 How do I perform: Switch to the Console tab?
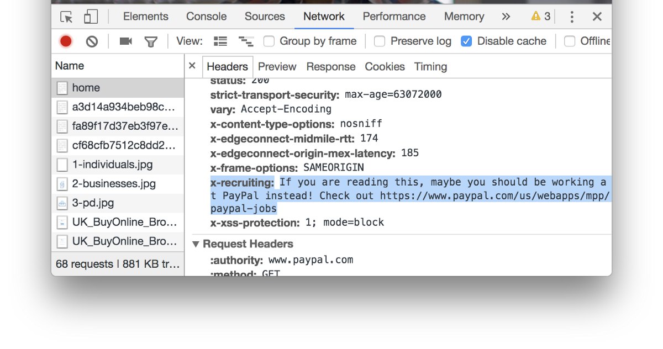pyautogui.click(x=206, y=17)
